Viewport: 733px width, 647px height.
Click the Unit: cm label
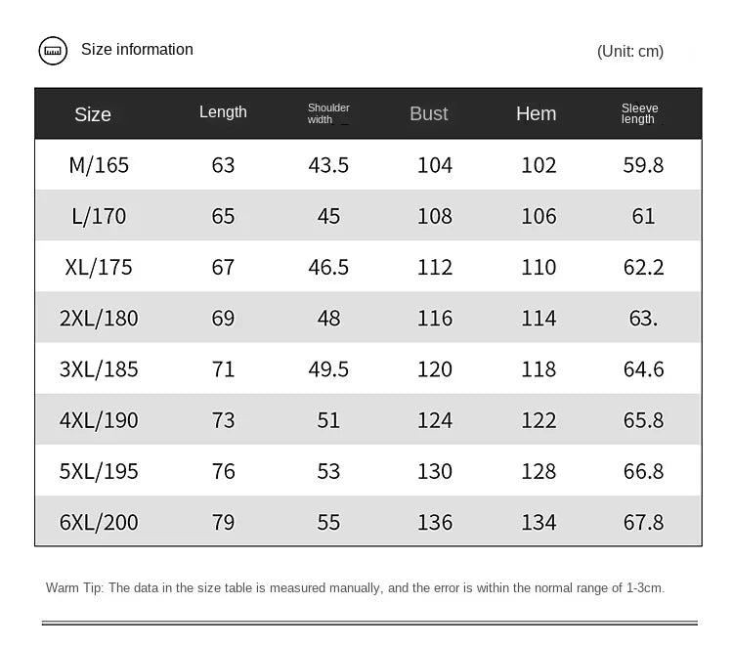pyautogui.click(x=630, y=51)
